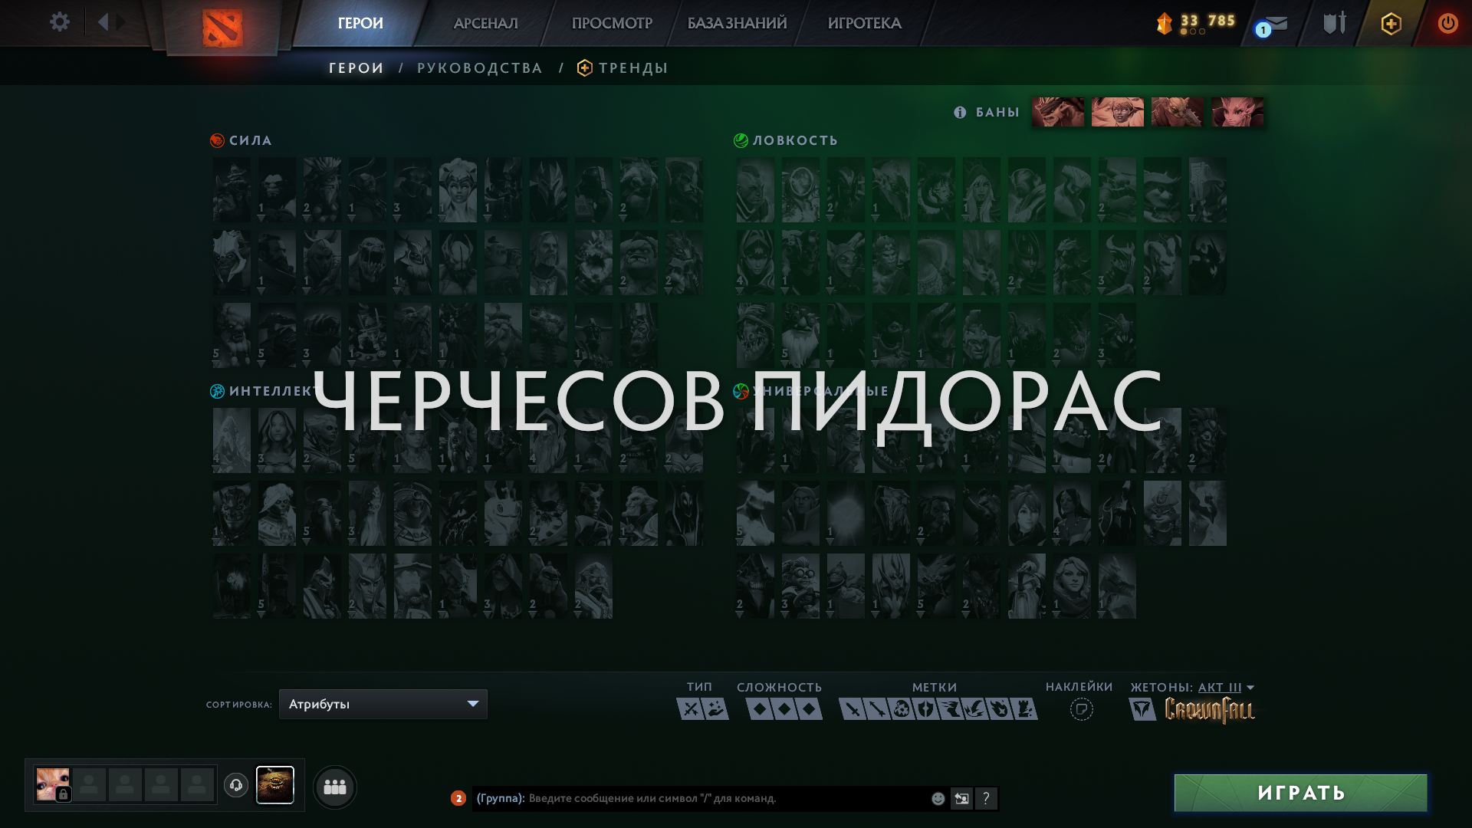Open the settings gear icon
Screen dimensions: 1472x828
click(x=60, y=21)
